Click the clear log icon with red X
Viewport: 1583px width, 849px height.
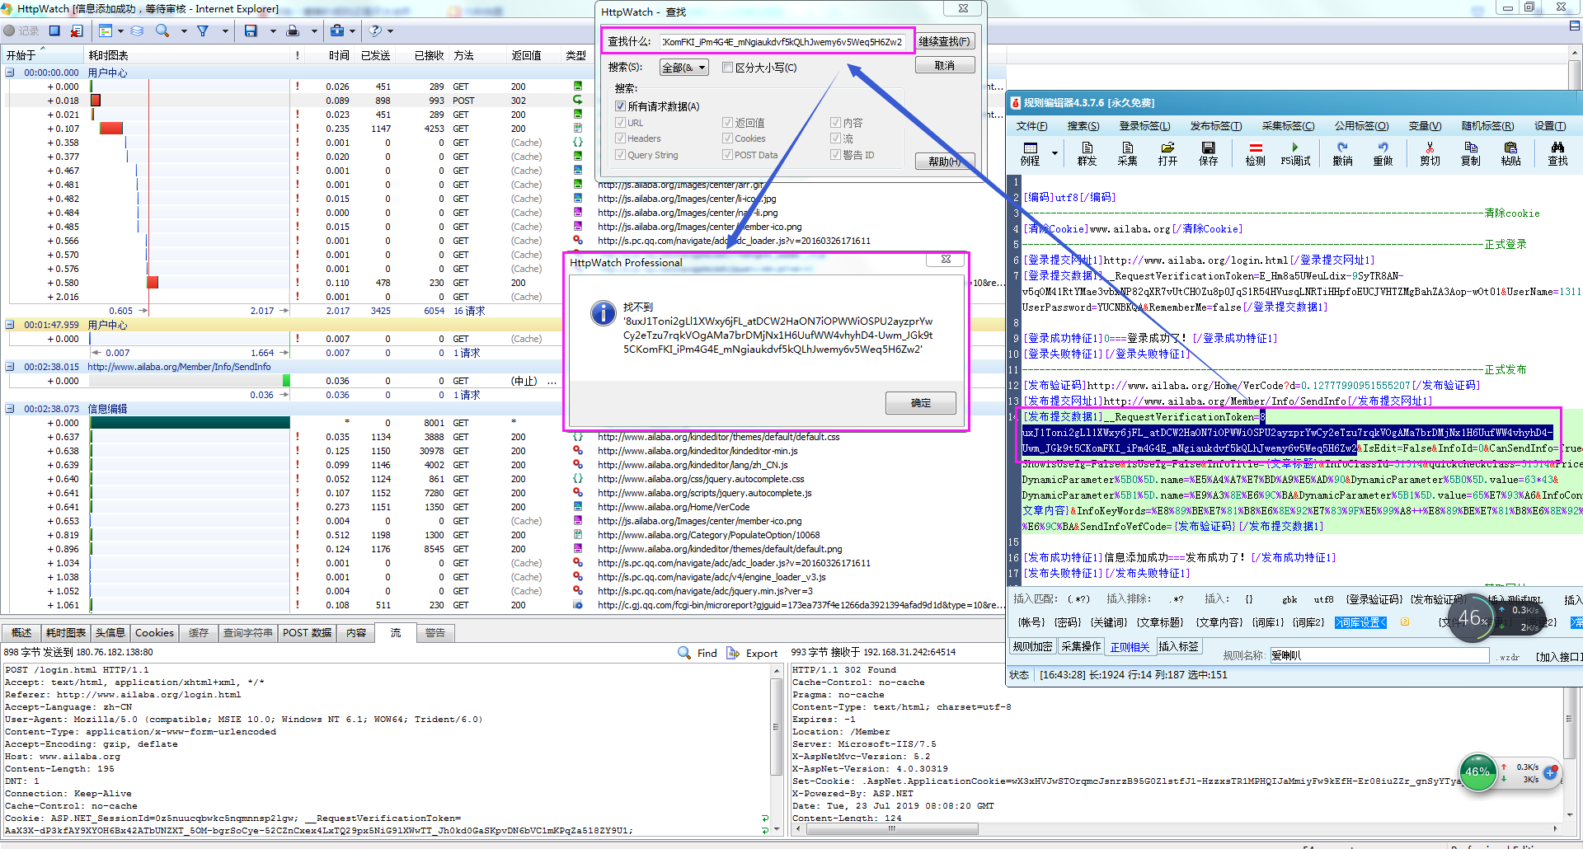tap(77, 30)
